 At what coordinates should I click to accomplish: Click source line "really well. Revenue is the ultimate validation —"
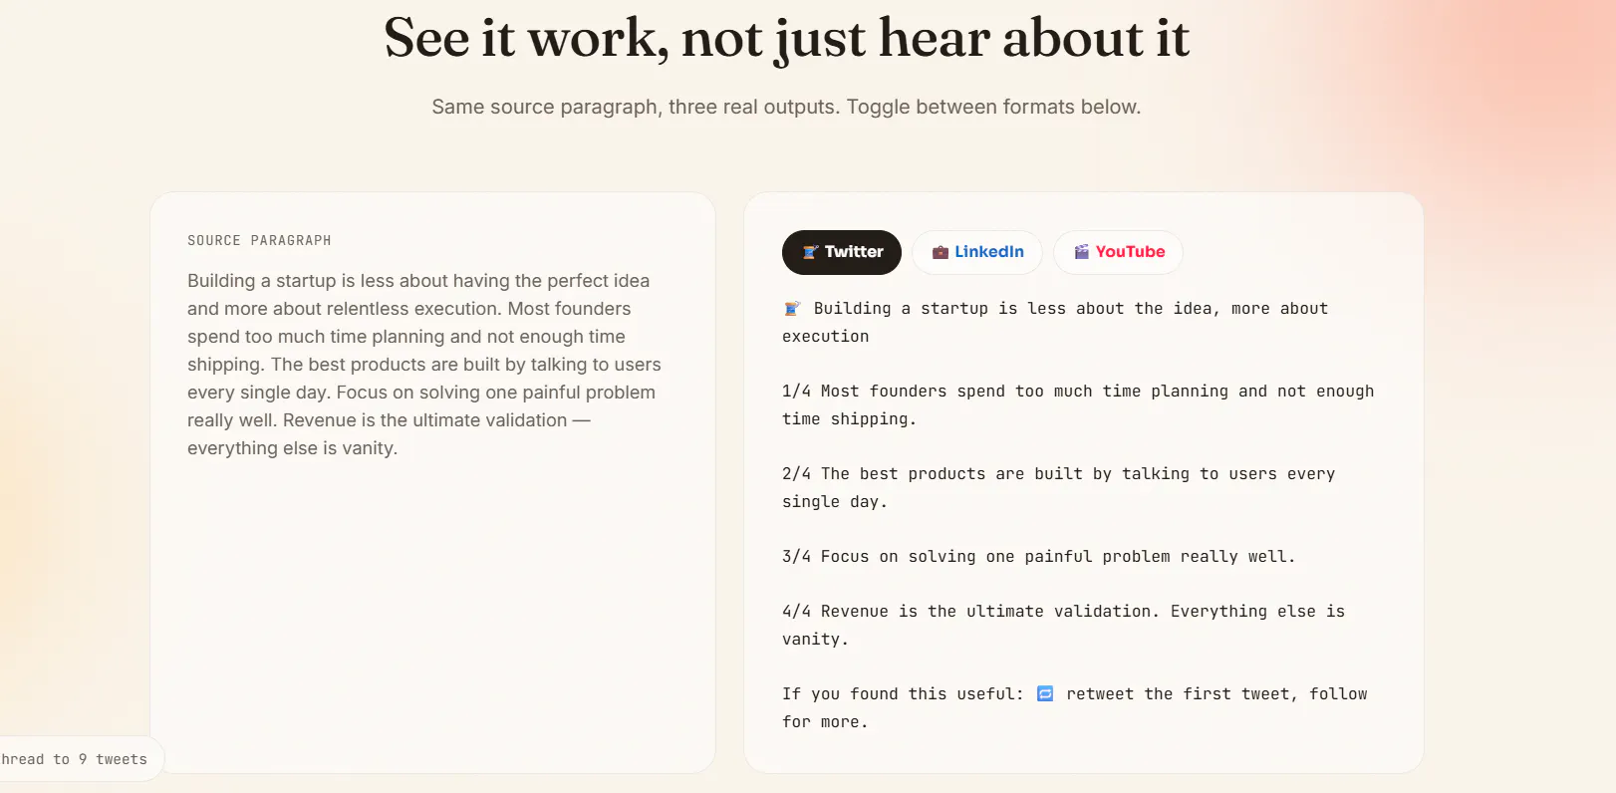pyautogui.click(x=389, y=420)
